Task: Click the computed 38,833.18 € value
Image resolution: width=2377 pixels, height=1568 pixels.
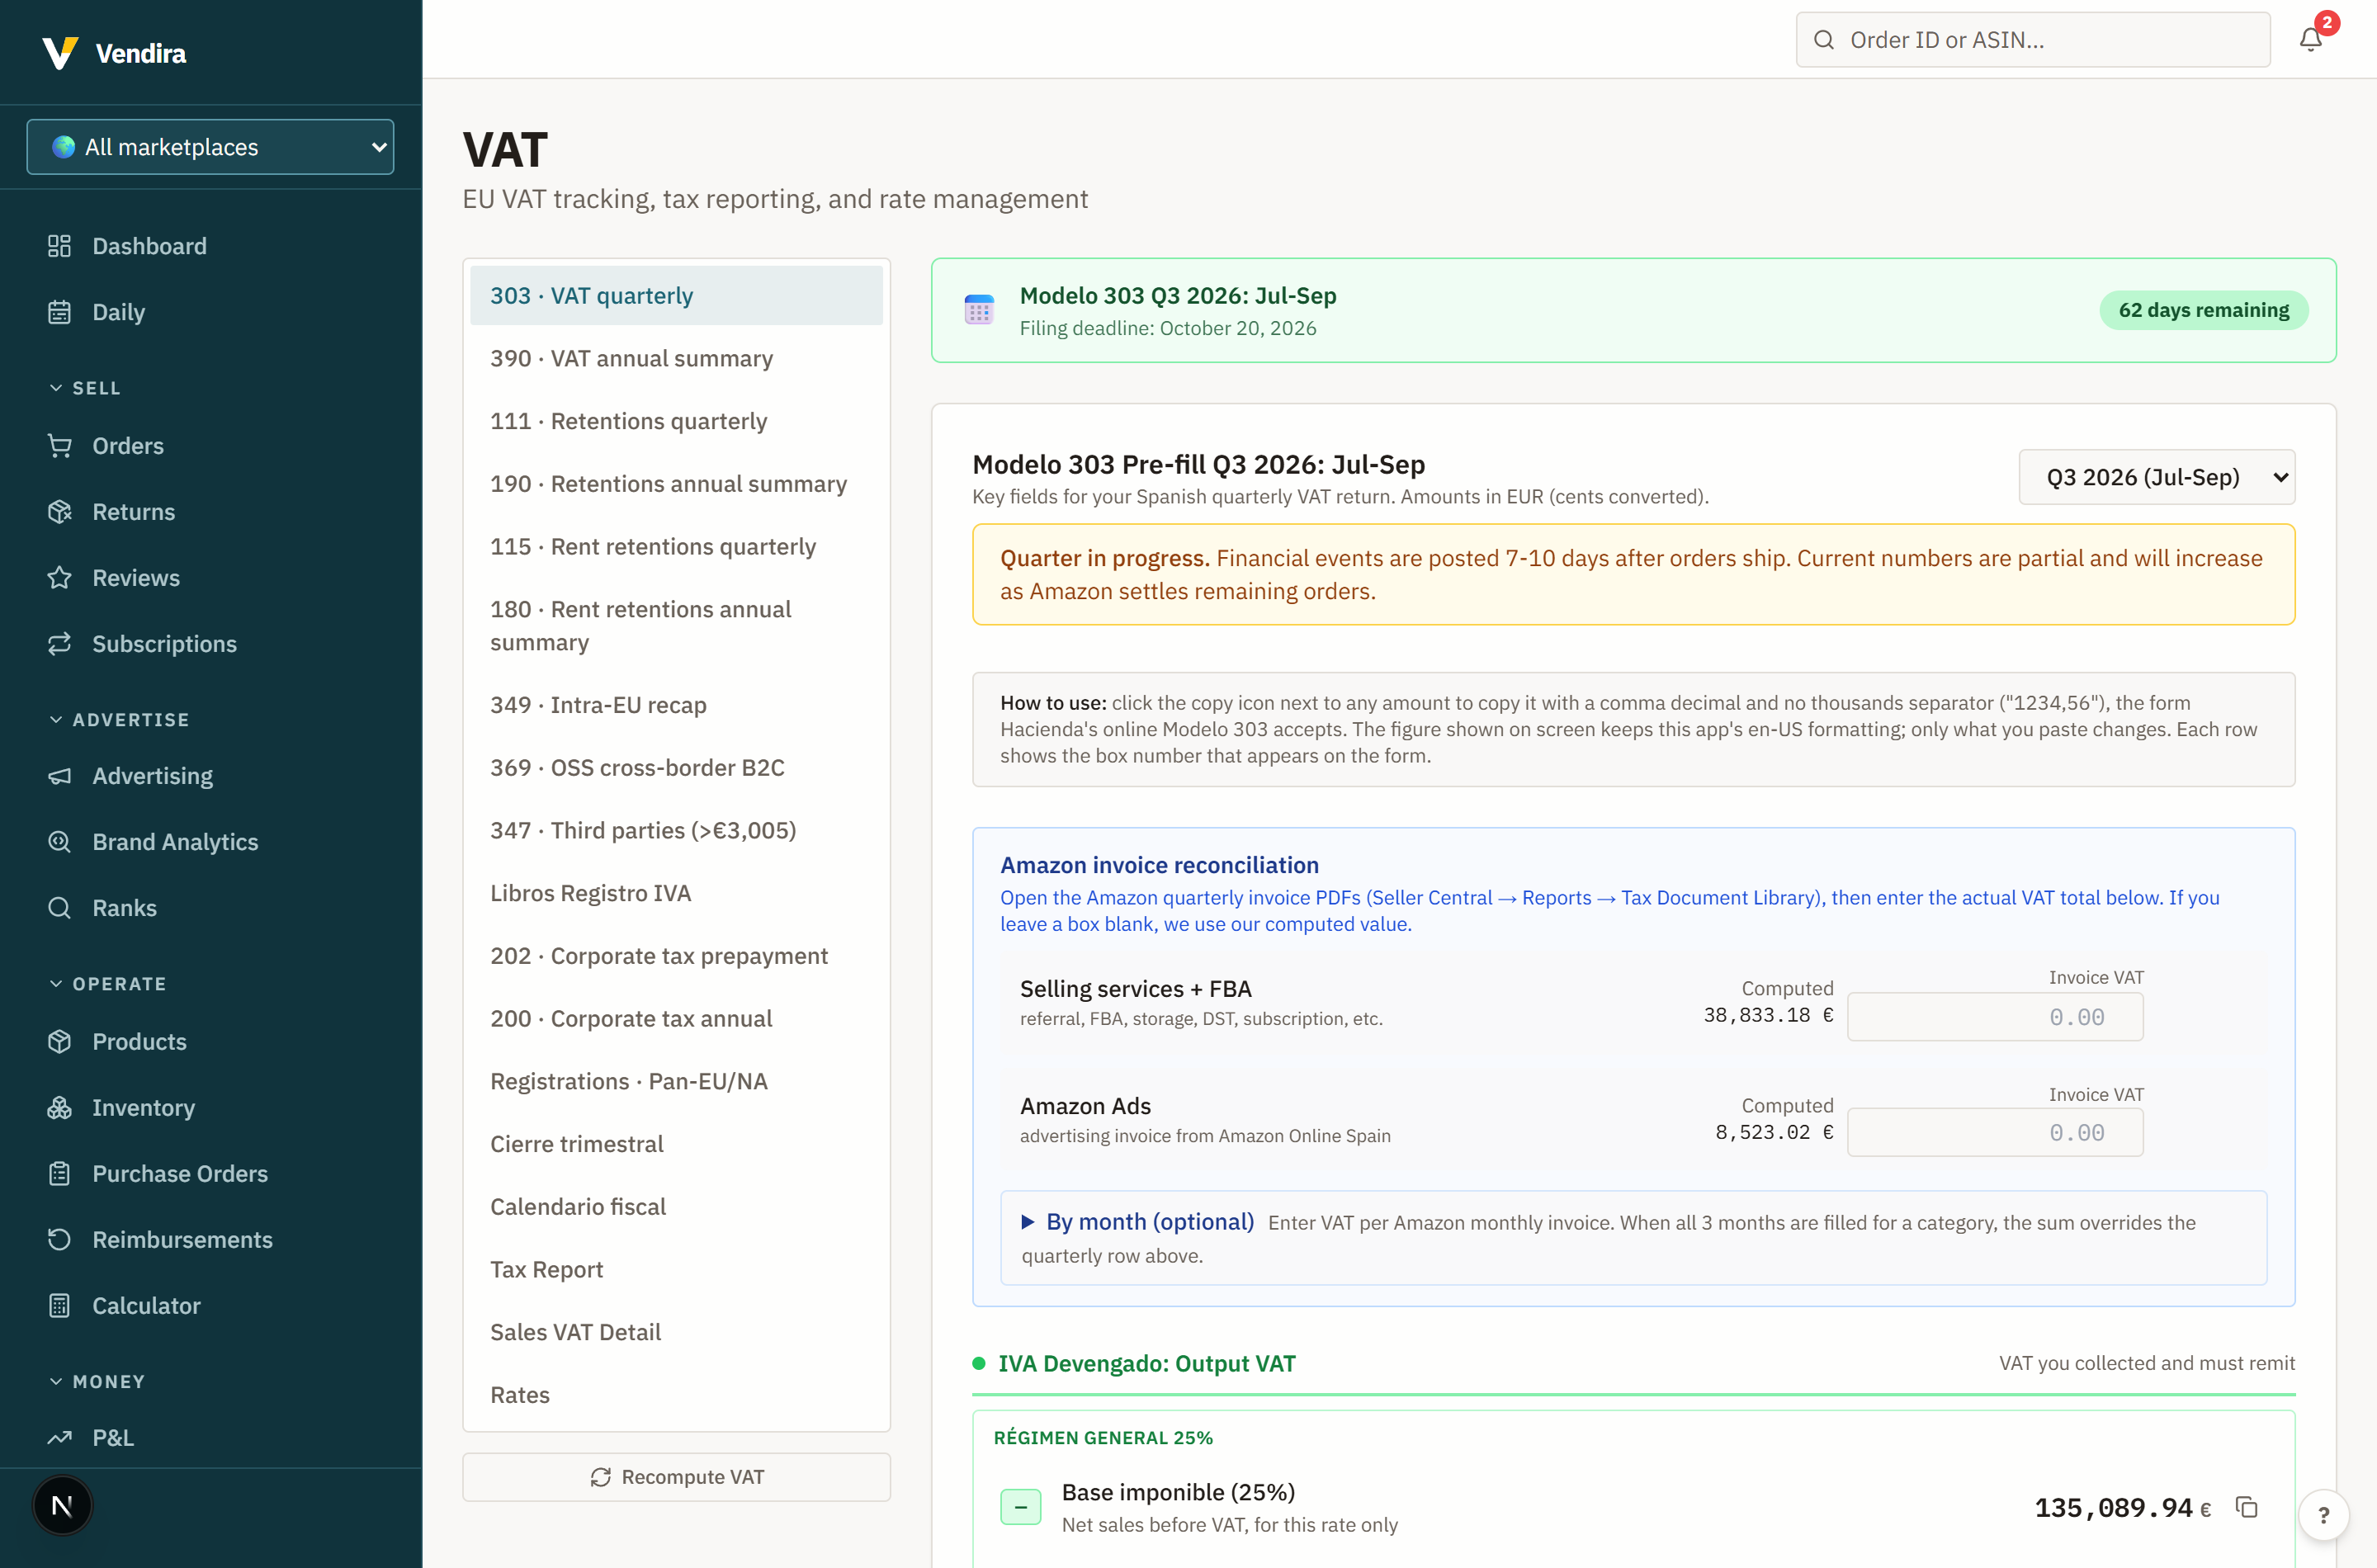Action: point(1768,1015)
